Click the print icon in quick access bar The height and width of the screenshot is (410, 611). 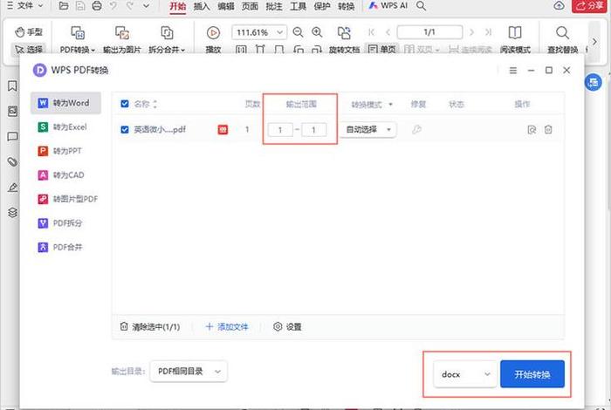point(97,6)
